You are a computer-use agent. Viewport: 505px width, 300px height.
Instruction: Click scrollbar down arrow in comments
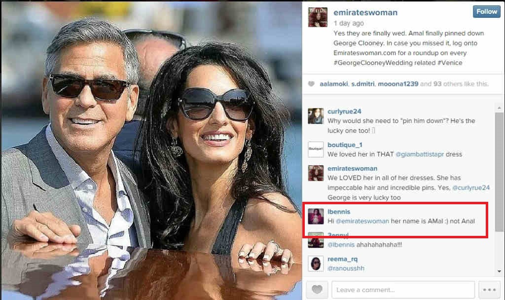[x=499, y=271]
